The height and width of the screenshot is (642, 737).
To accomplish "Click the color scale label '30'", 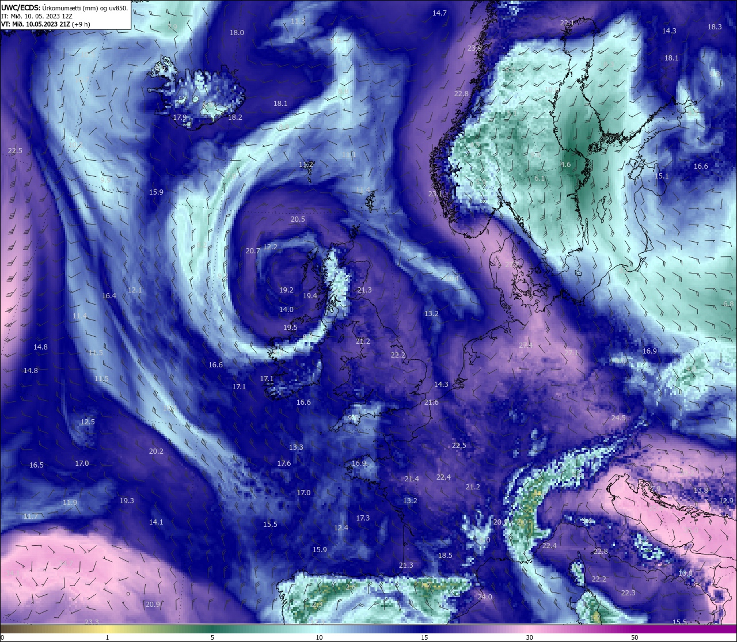I will click(x=529, y=637).
